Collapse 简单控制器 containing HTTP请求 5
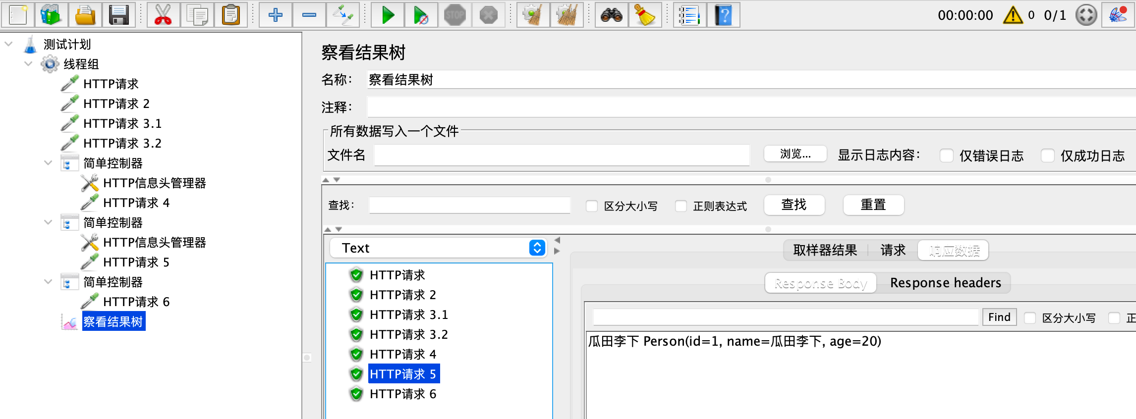The width and height of the screenshot is (1136, 419). pyautogui.click(x=48, y=222)
